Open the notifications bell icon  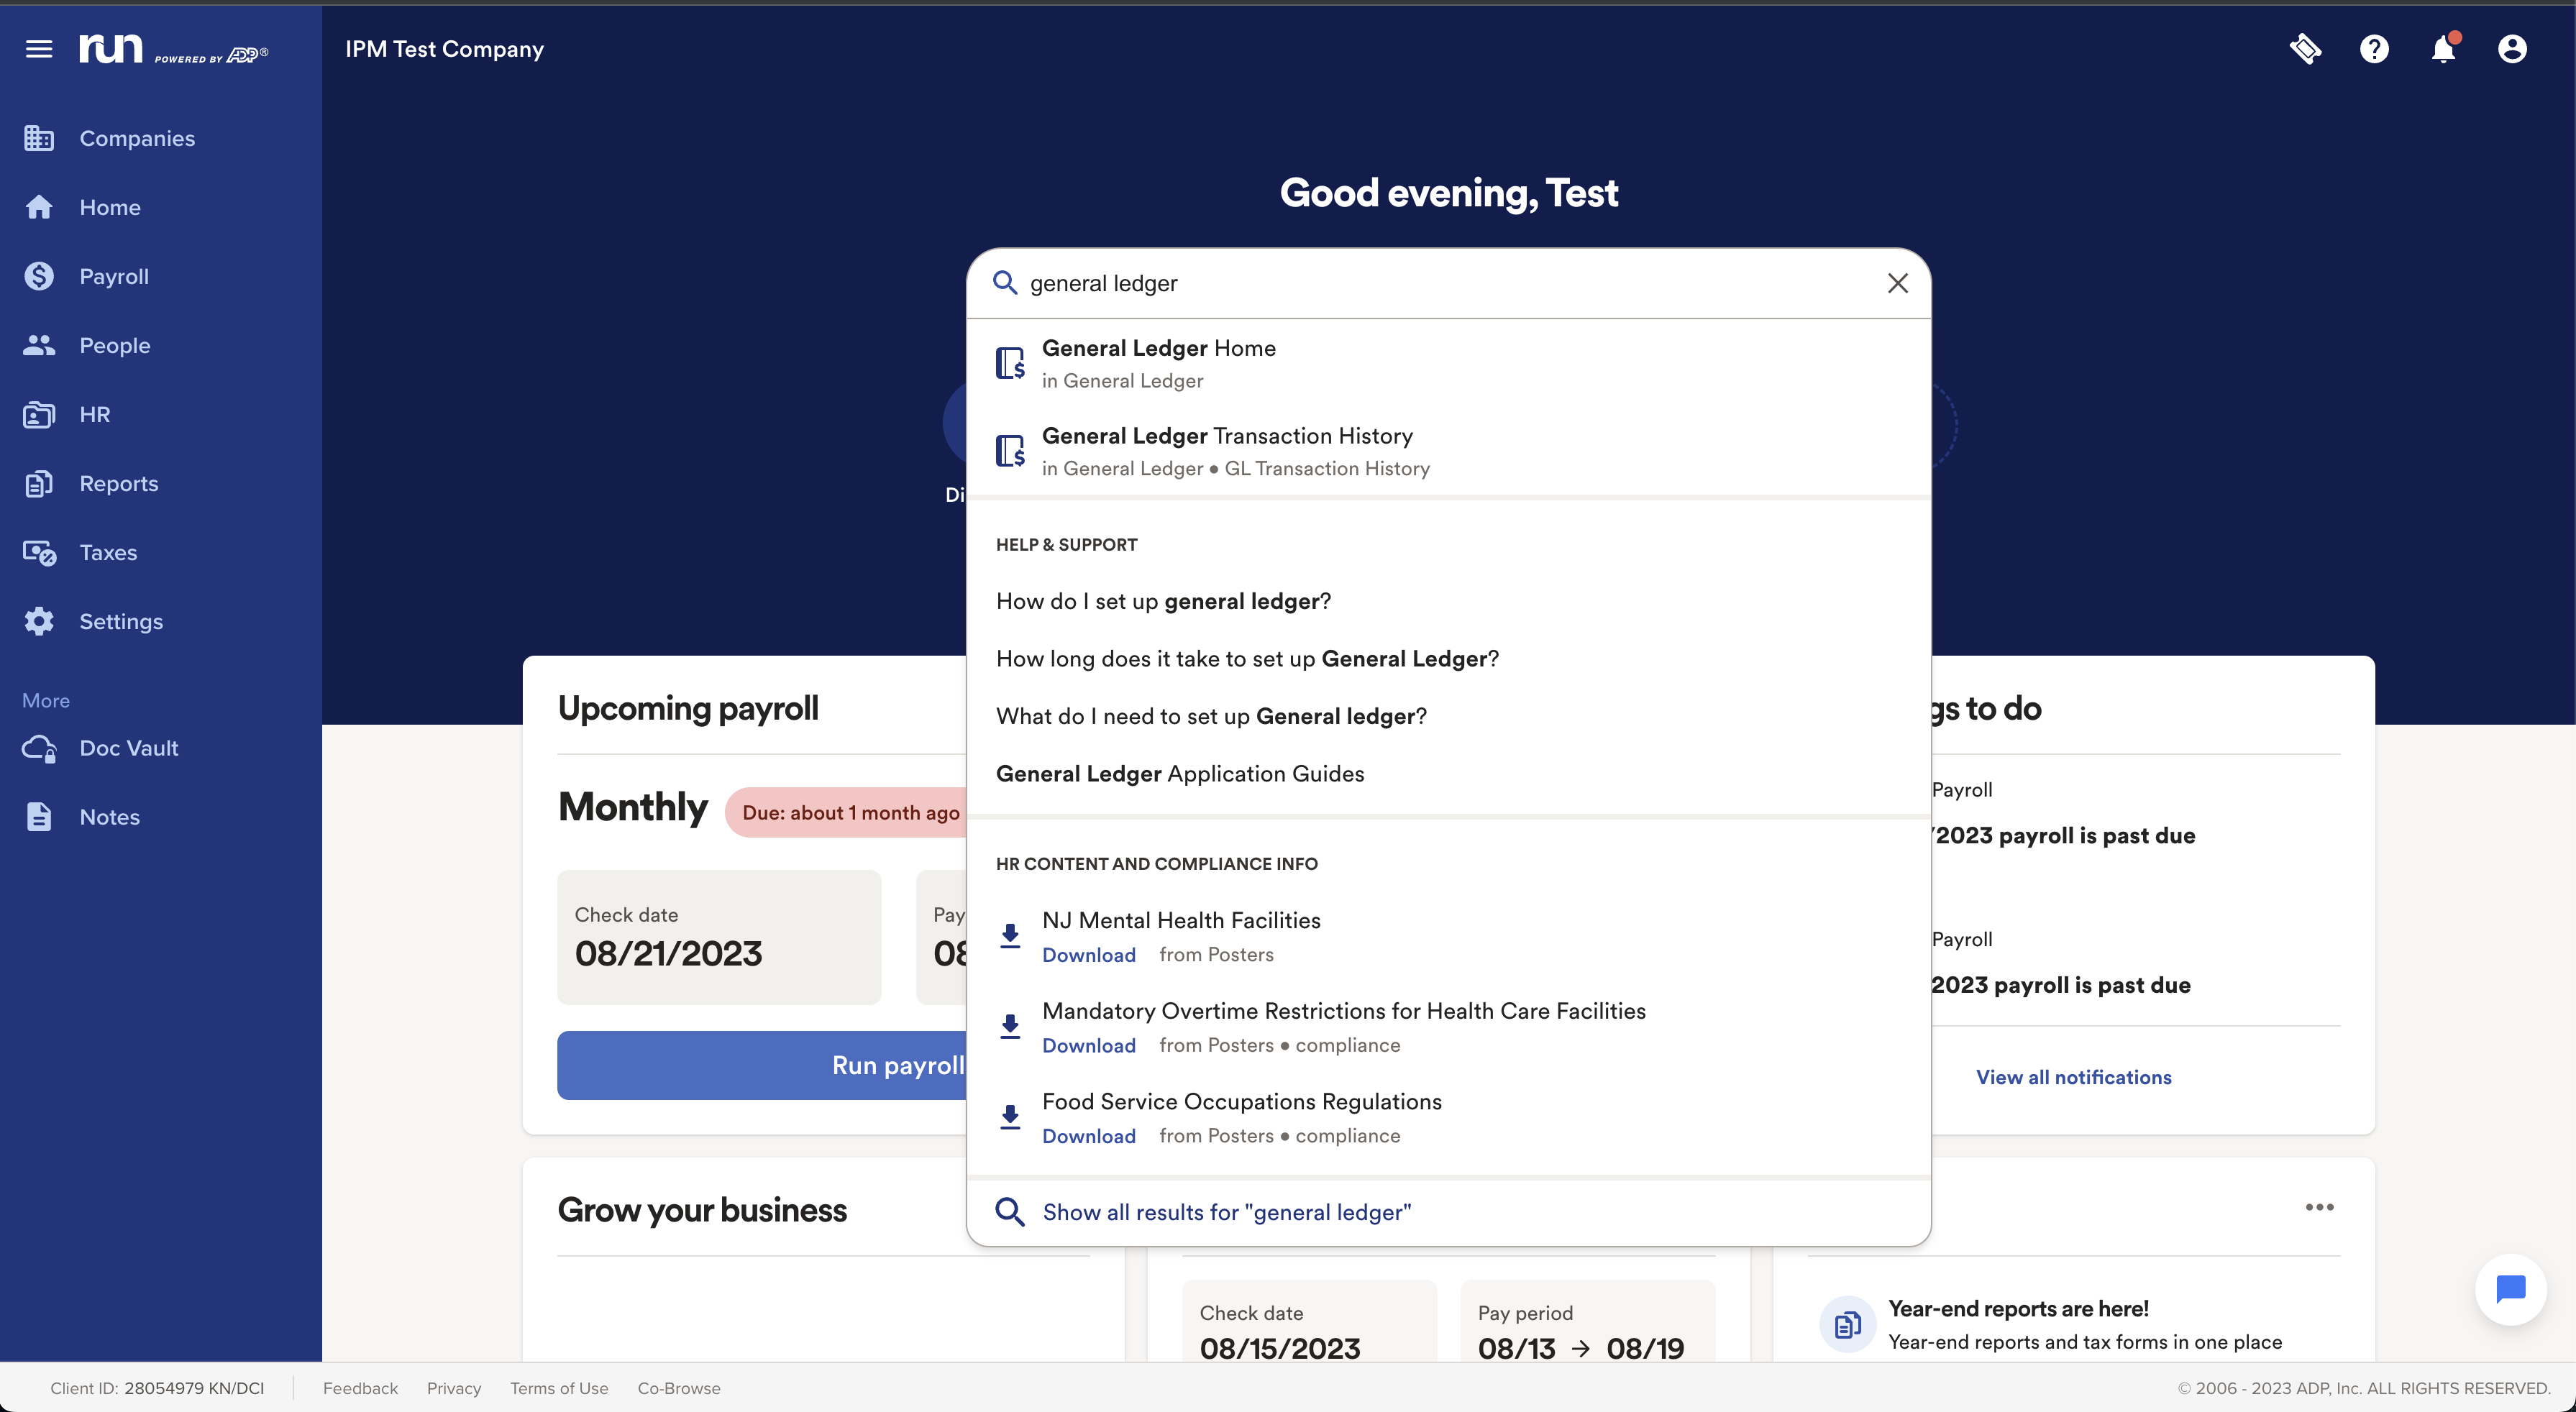2443,48
